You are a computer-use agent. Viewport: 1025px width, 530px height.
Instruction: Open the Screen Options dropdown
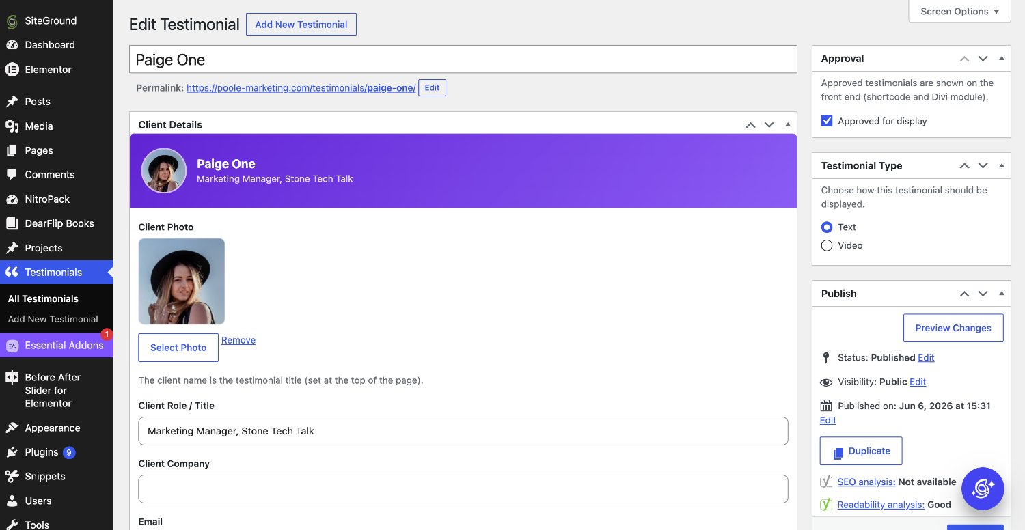[x=959, y=11]
